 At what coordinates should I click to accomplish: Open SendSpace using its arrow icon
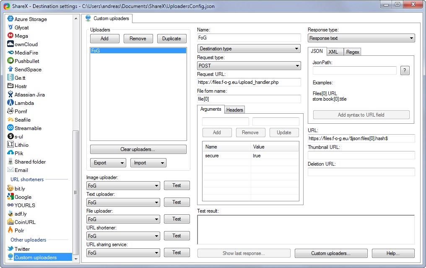[10, 69]
